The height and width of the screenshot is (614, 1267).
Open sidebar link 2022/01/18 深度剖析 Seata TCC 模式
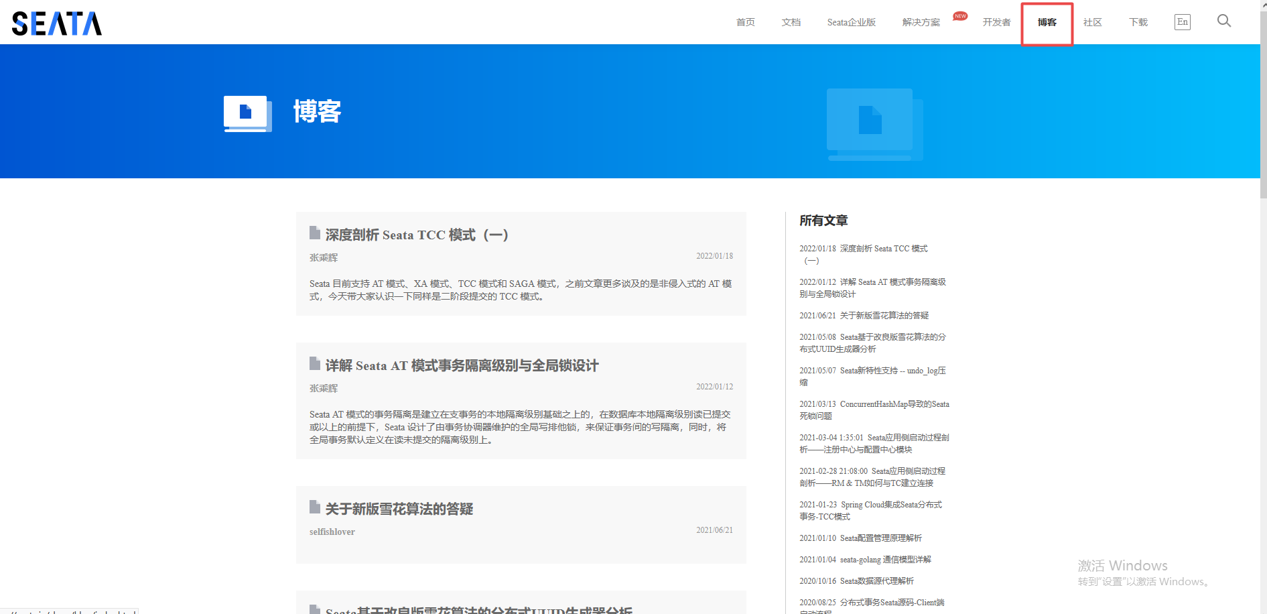(864, 255)
